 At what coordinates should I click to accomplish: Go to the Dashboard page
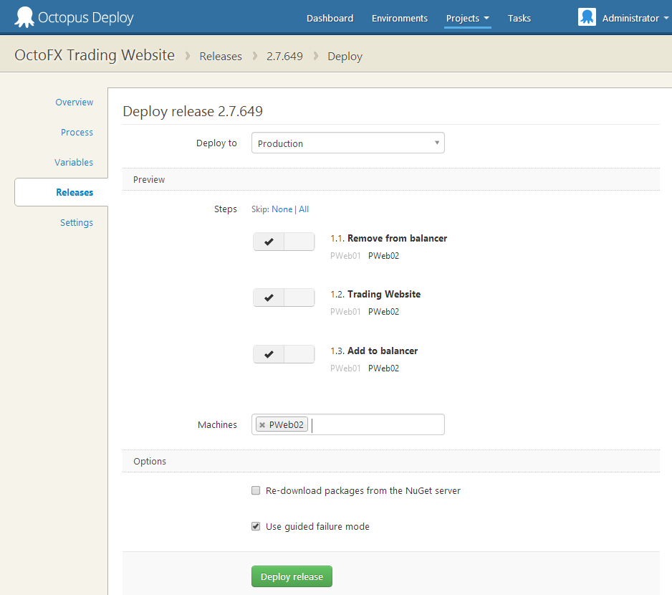coord(330,19)
